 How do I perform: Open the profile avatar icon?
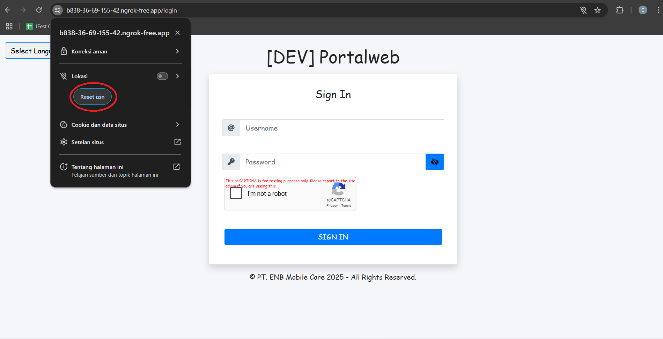tap(643, 10)
